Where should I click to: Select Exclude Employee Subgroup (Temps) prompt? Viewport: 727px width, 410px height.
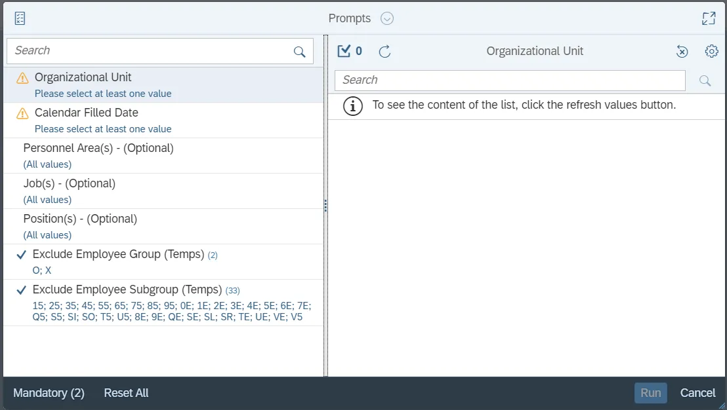[x=127, y=290]
